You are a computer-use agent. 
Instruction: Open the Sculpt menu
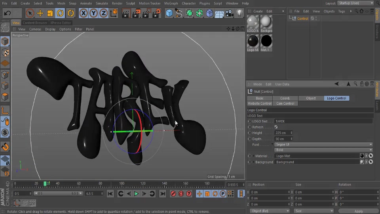[x=130, y=4]
